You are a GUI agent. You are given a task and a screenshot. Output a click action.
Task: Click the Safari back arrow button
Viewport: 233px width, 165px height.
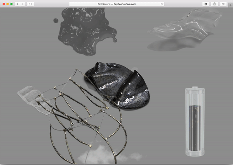click(x=17, y=4)
